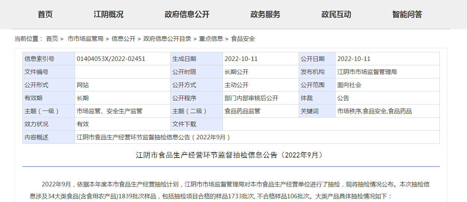Open the 政民互动 navigation item

336,15
